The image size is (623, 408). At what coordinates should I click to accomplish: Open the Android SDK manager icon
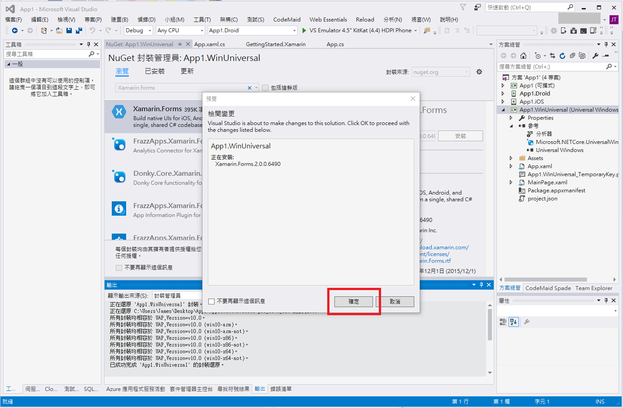coord(574,30)
